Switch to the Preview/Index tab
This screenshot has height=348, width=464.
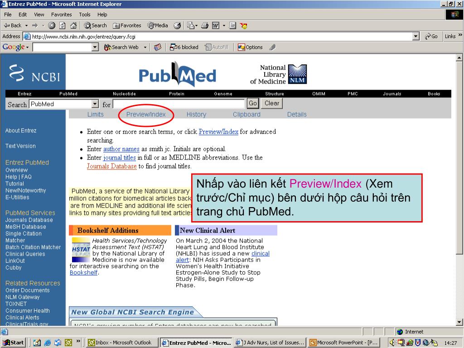click(x=146, y=115)
